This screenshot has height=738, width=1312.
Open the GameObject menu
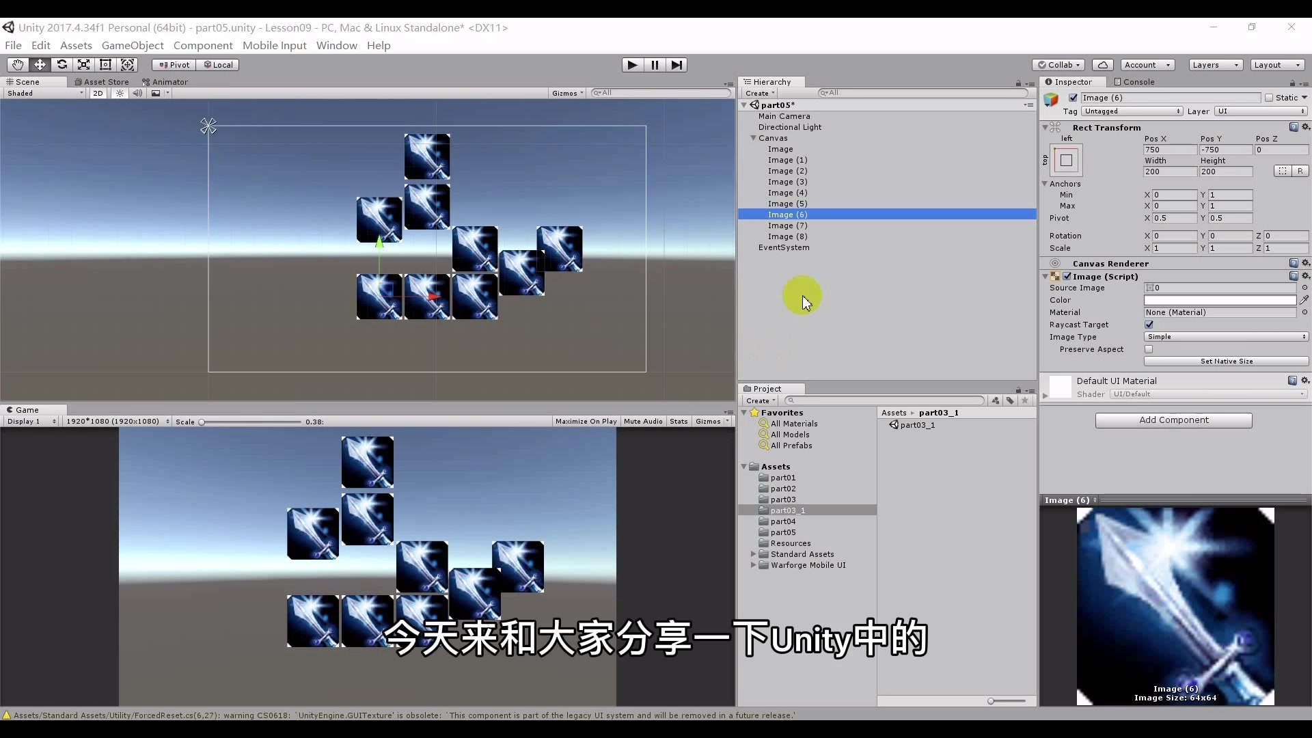(x=133, y=45)
